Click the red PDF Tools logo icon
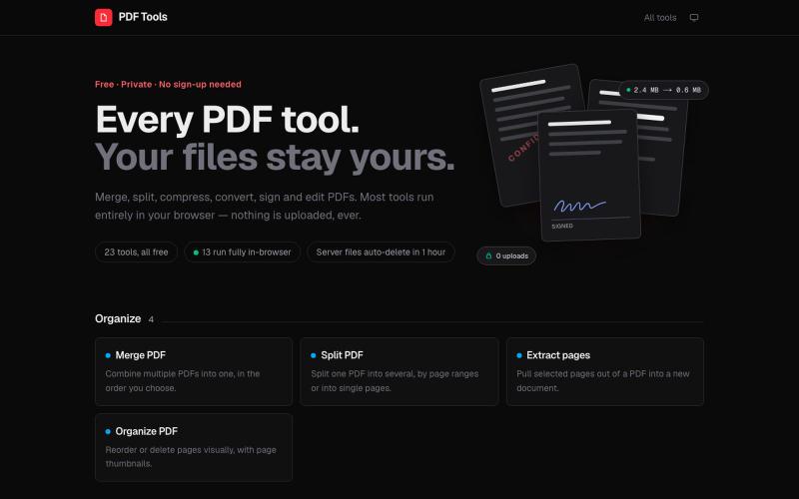This screenshot has width=799, height=499. (x=104, y=17)
